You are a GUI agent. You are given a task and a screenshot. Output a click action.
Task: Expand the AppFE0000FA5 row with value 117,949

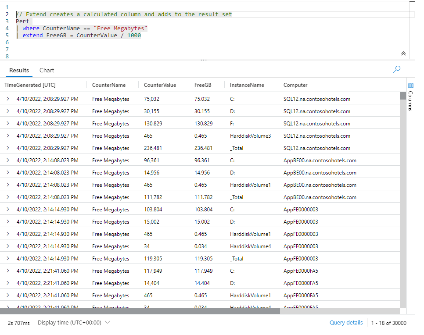(8, 271)
